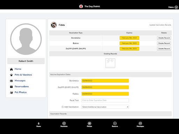The image size is (179, 134).
Task: Click the Delete column header
Action: (x=164, y=33)
